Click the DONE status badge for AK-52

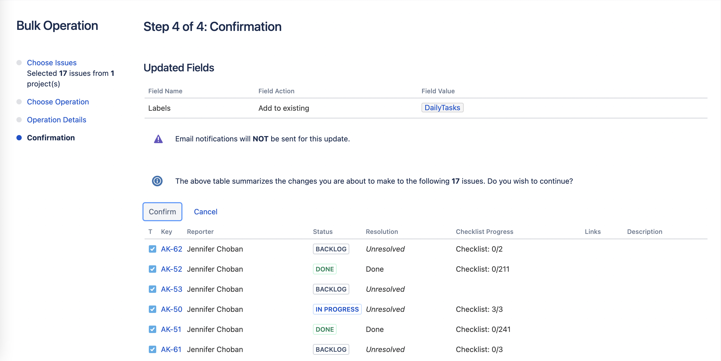tap(324, 269)
